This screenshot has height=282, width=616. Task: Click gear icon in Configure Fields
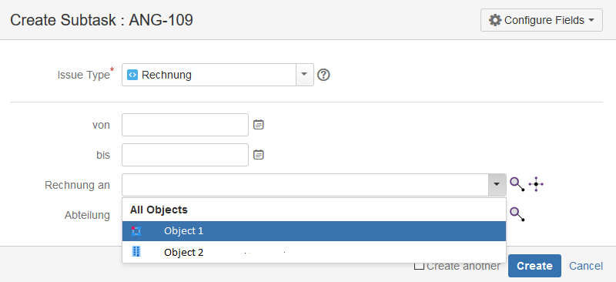tap(495, 20)
